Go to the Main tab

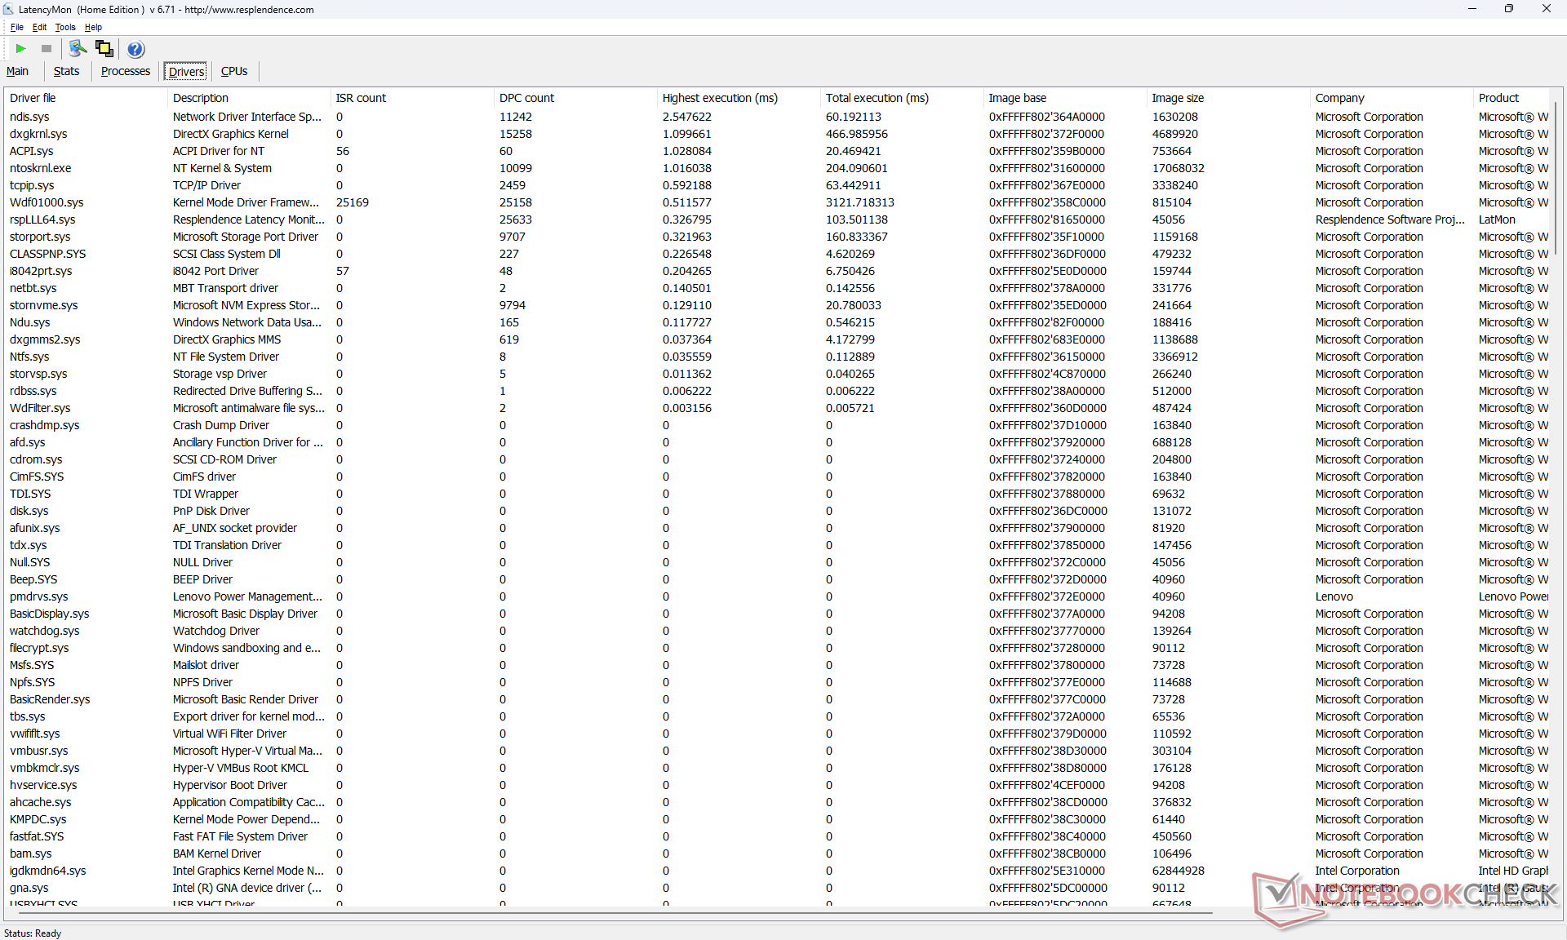[x=17, y=71]
